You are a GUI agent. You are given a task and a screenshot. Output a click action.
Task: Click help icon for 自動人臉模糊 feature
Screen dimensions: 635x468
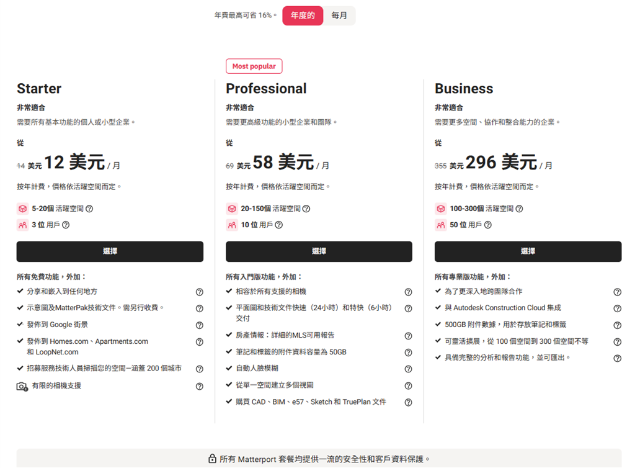pyautogui.click(x=408, y=369)
